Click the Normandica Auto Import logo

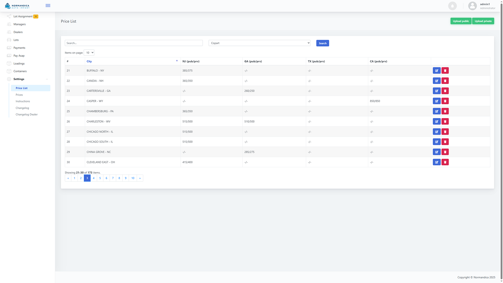17,6
